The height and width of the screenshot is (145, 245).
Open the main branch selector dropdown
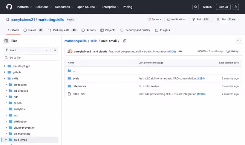(x=27, y=50)
